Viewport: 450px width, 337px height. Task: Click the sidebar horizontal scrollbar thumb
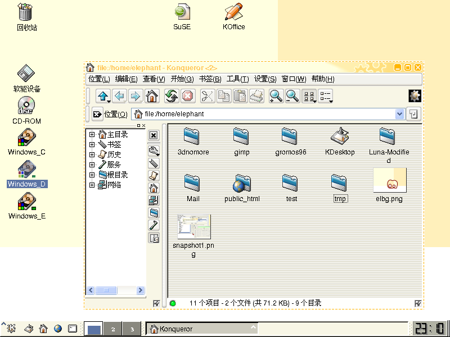[106, 290]
